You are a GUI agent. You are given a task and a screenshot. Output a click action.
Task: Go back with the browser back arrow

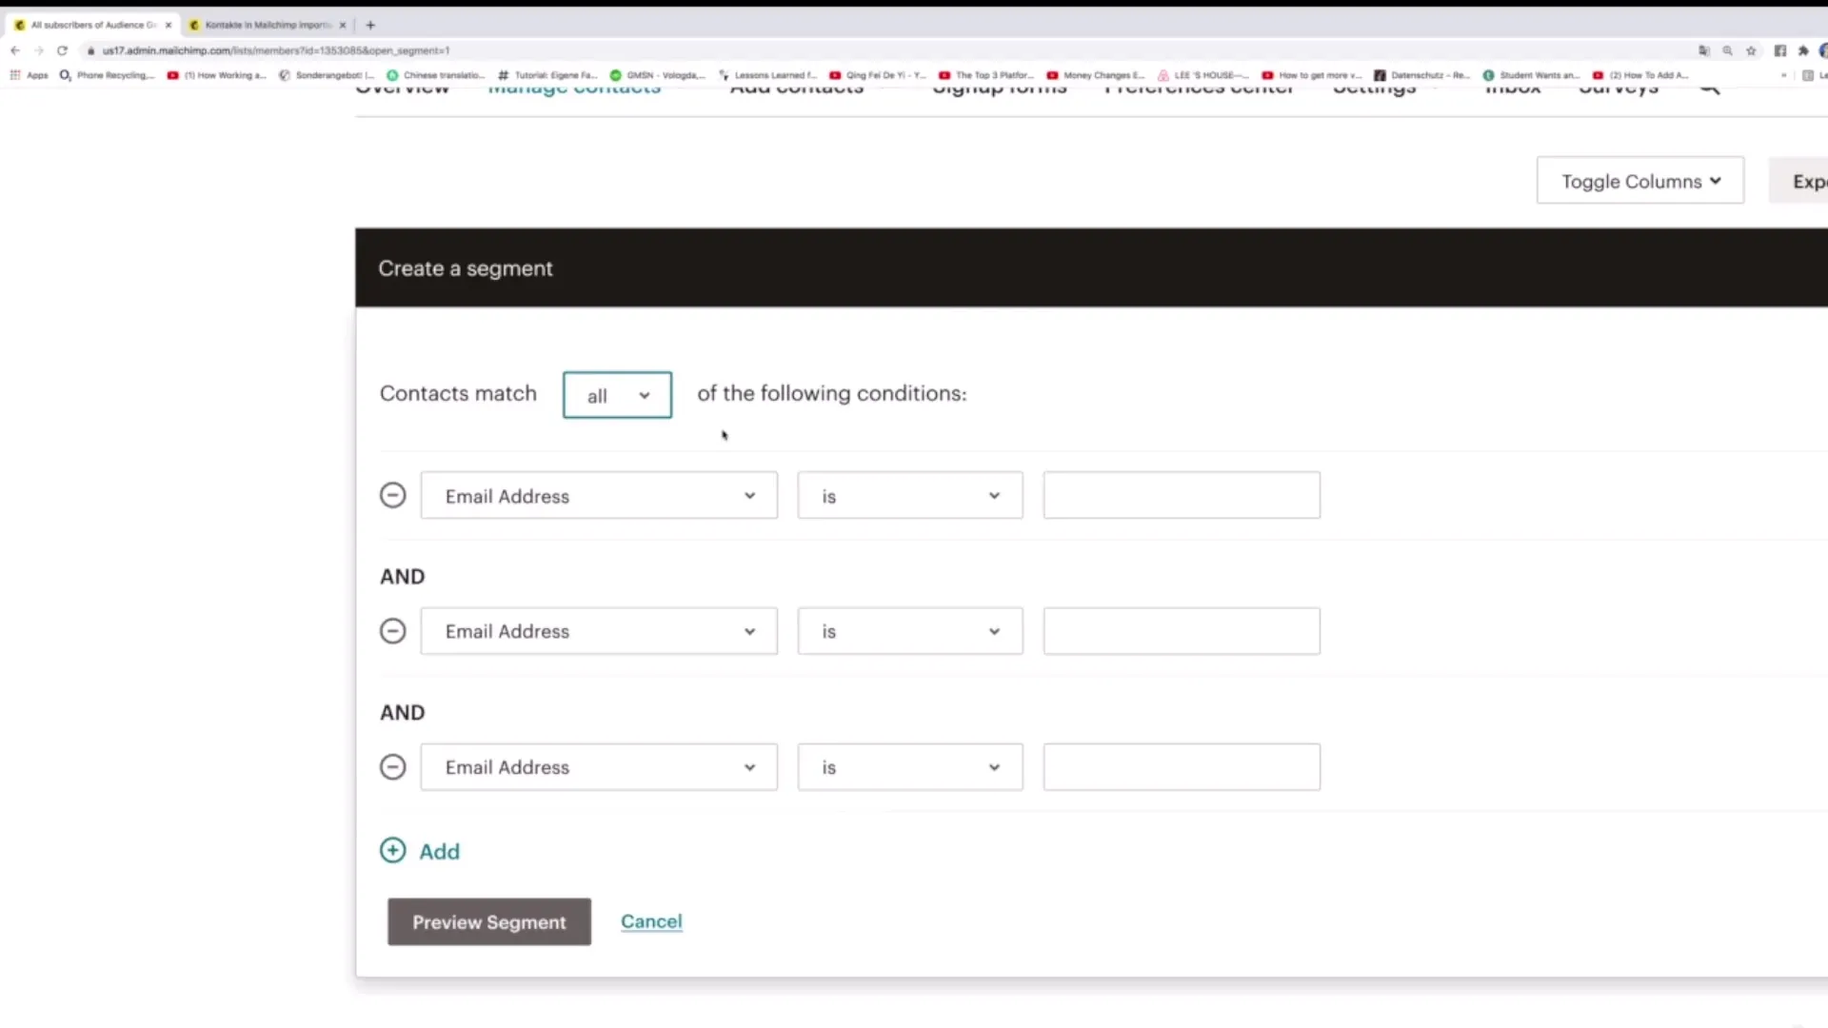click(15, 50)
